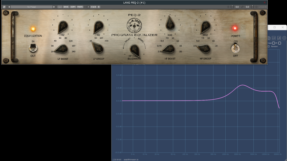Open the No Preset selector field
The width and height of the screenshot is (287, 161).
[31, 7]
